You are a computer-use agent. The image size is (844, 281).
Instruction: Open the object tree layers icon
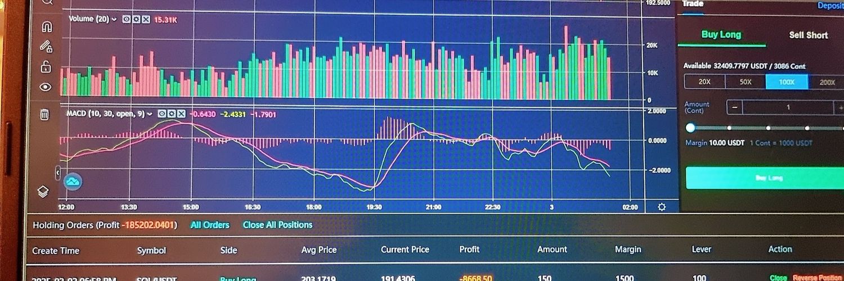click(43, 192)
